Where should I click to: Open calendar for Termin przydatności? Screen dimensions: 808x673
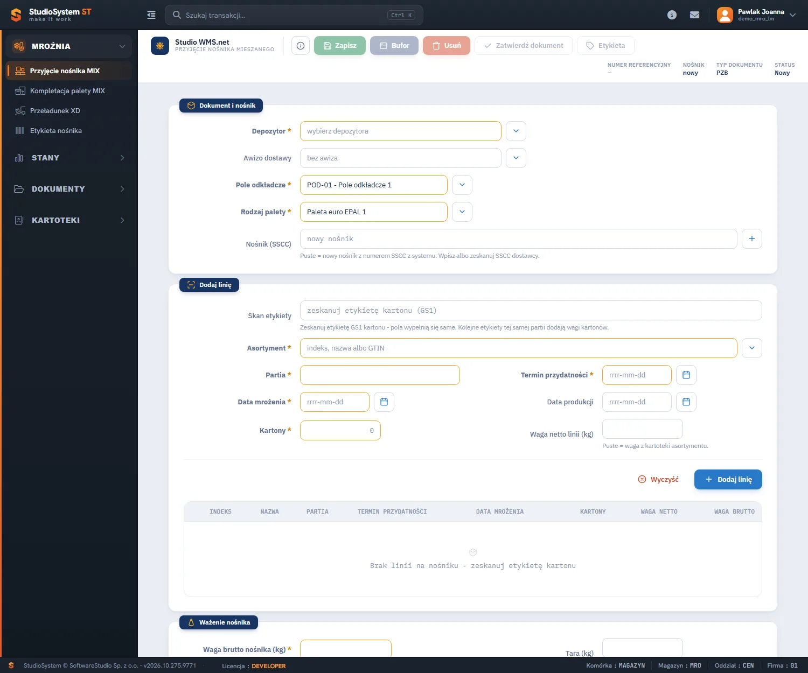tap(686, 375)
